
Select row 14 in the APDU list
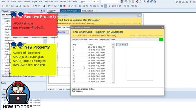(92, 82)
